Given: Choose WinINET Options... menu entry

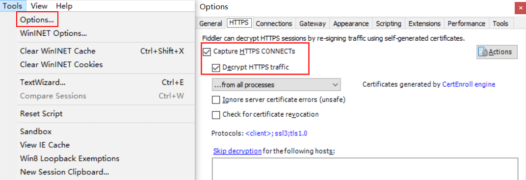Looking at the screenshot, I should 53,33.
